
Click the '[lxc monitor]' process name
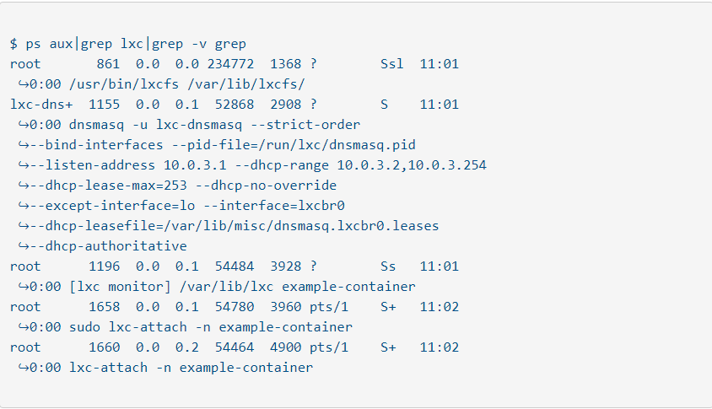pos(120,287)
